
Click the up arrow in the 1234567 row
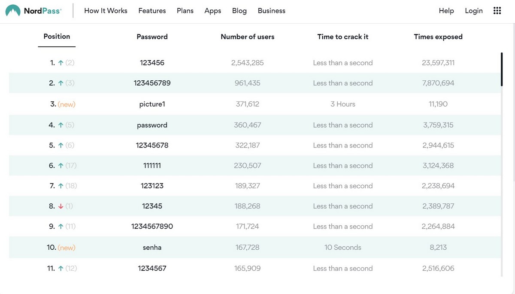click(61, 269)
